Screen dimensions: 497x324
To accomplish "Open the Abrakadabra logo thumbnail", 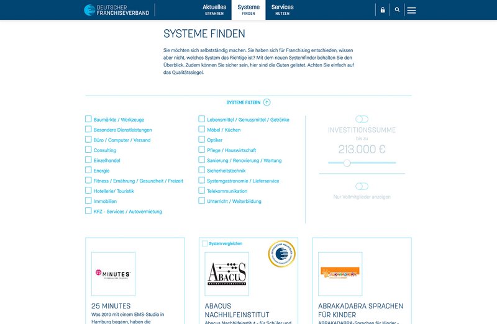I will 340,274.
